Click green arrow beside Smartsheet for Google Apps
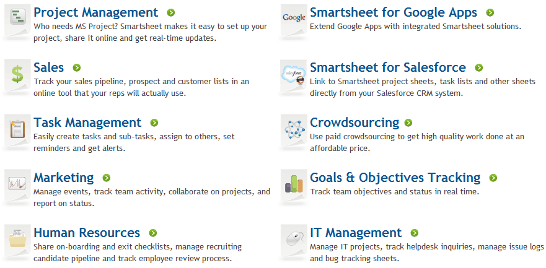 [490, 13]
